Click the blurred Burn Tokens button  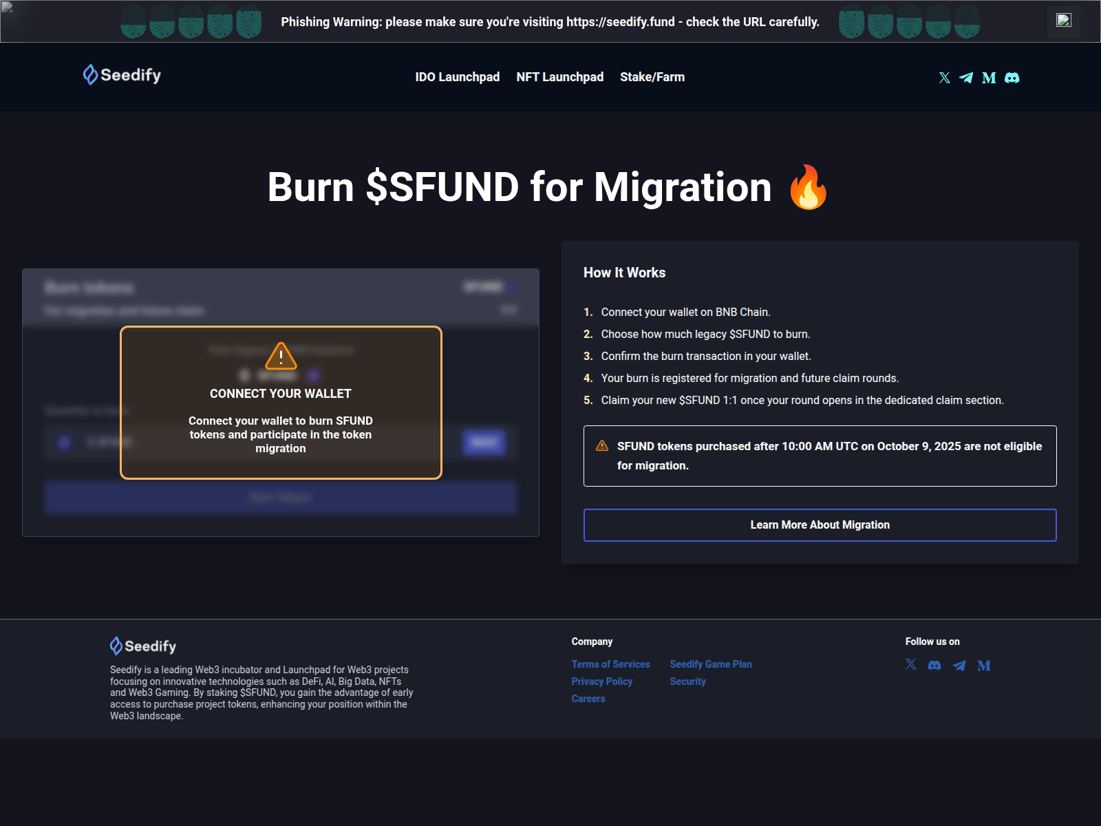(x=281, y=498)
